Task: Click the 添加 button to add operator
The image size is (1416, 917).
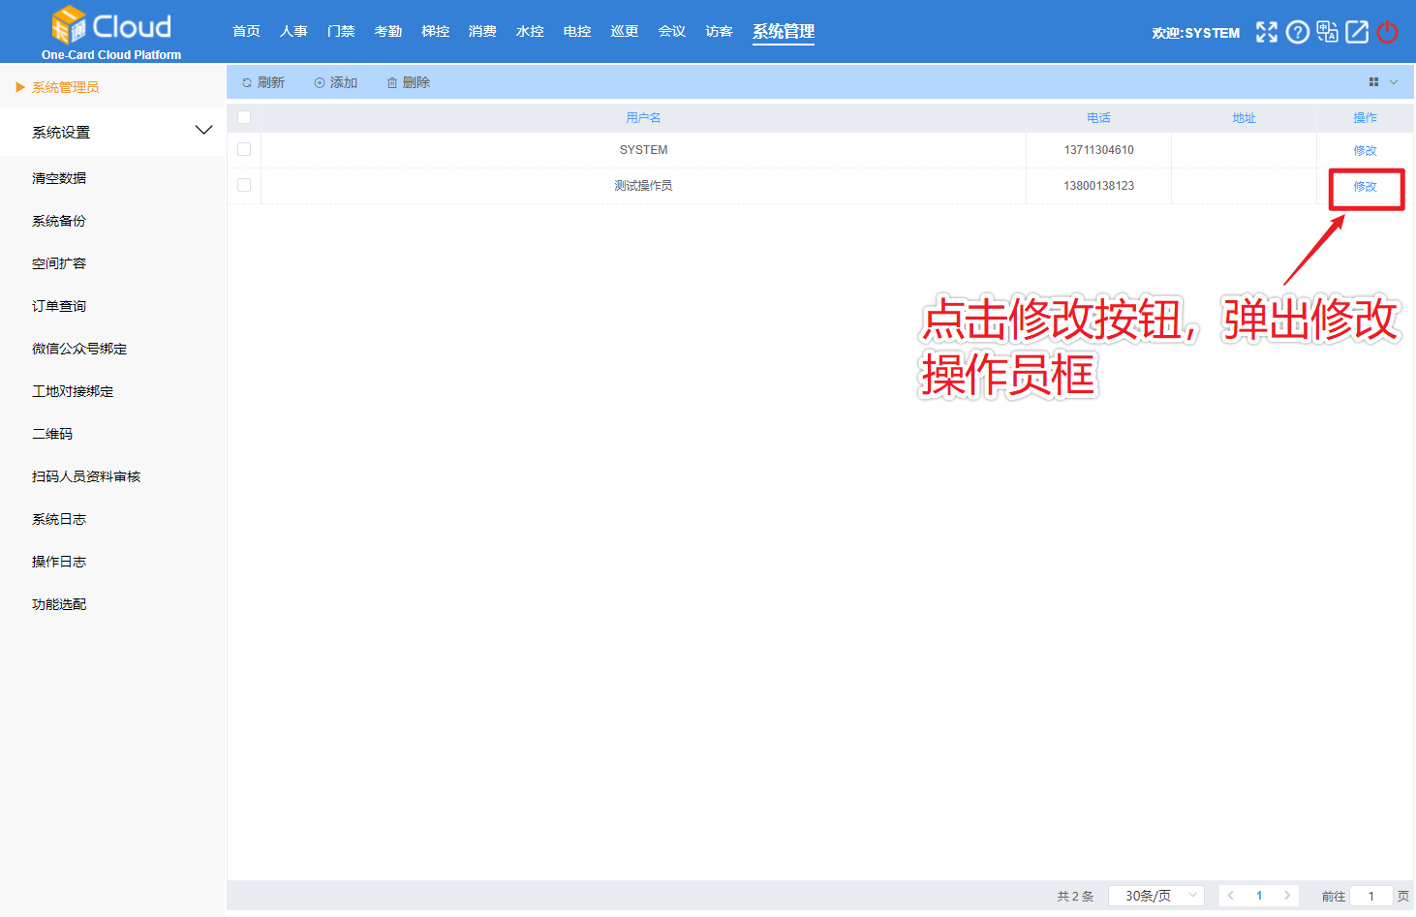Action: (335, 82)
